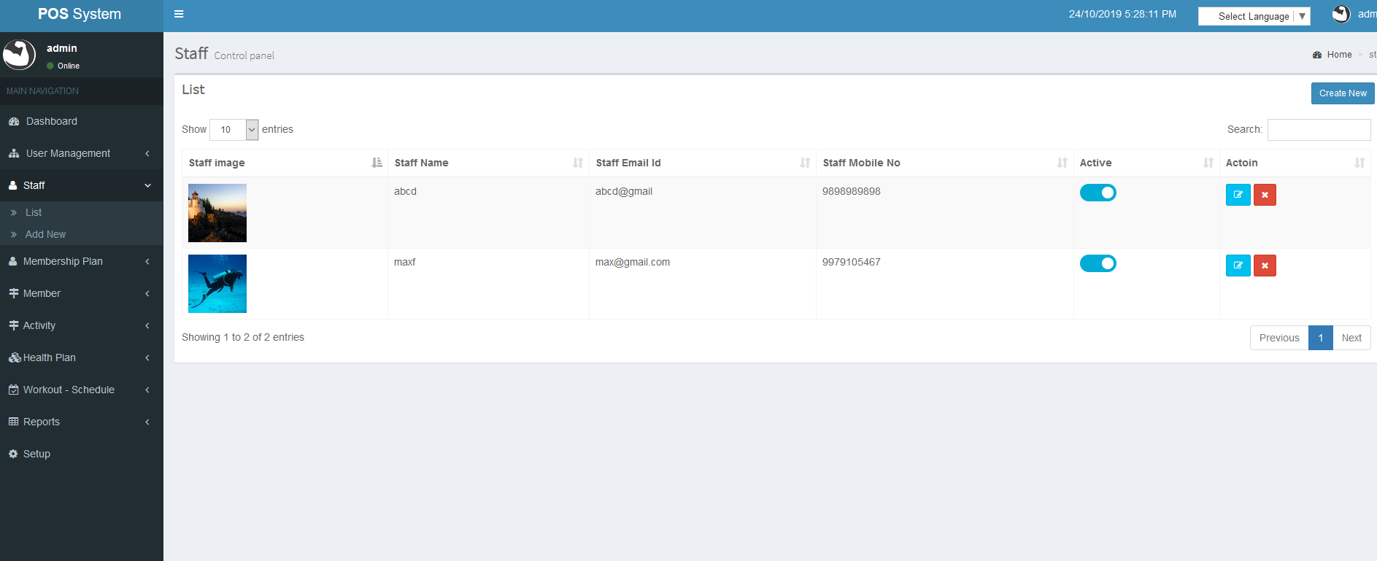Click the Staff person icon in sidebar
This screenshot has height=561, width=1377.
[x=13, y=185]
